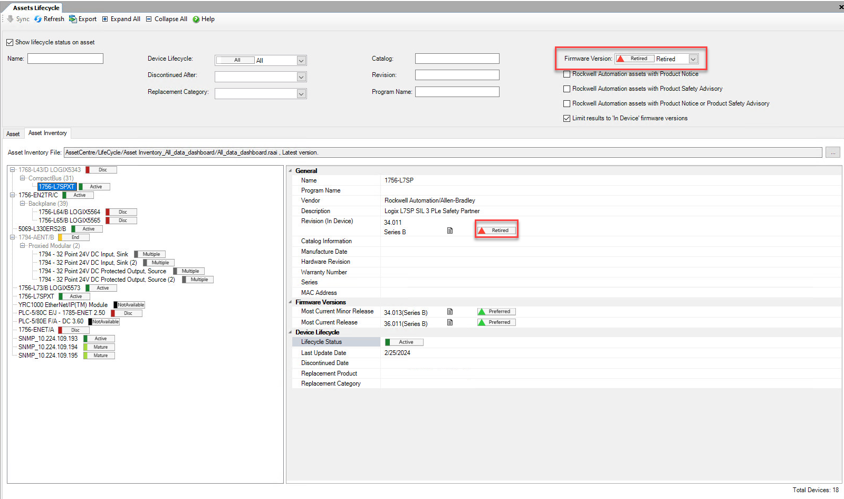Open the document icon beside Revision 34.011
The height and width of the screenshot is (499, 844).
click(450, 231)
